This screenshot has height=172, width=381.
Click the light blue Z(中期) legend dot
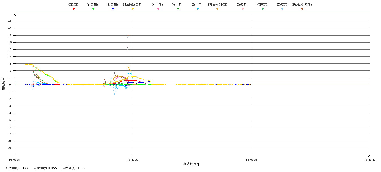click(x=198, y=9)
